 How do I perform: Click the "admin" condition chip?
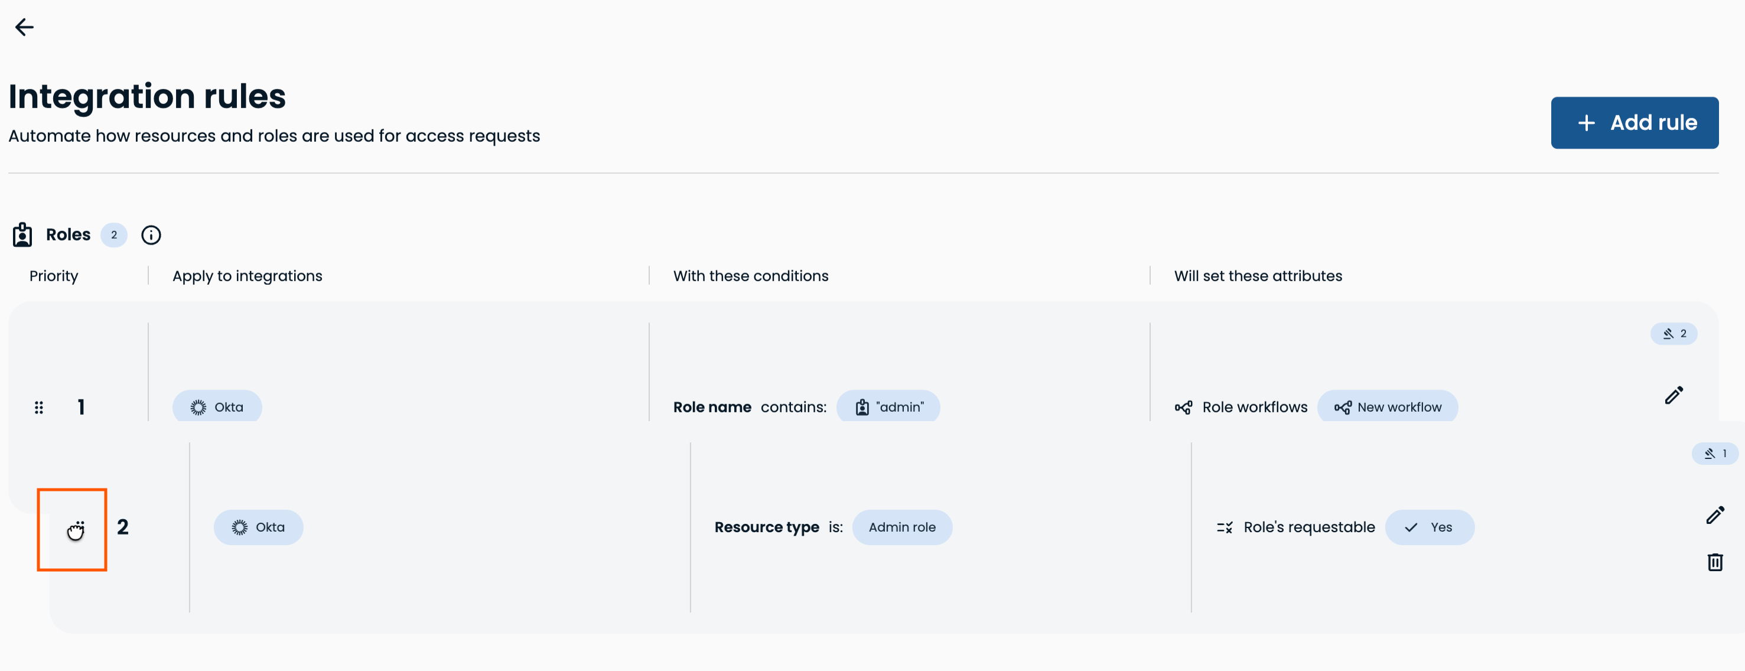click(x=888, y=407)
